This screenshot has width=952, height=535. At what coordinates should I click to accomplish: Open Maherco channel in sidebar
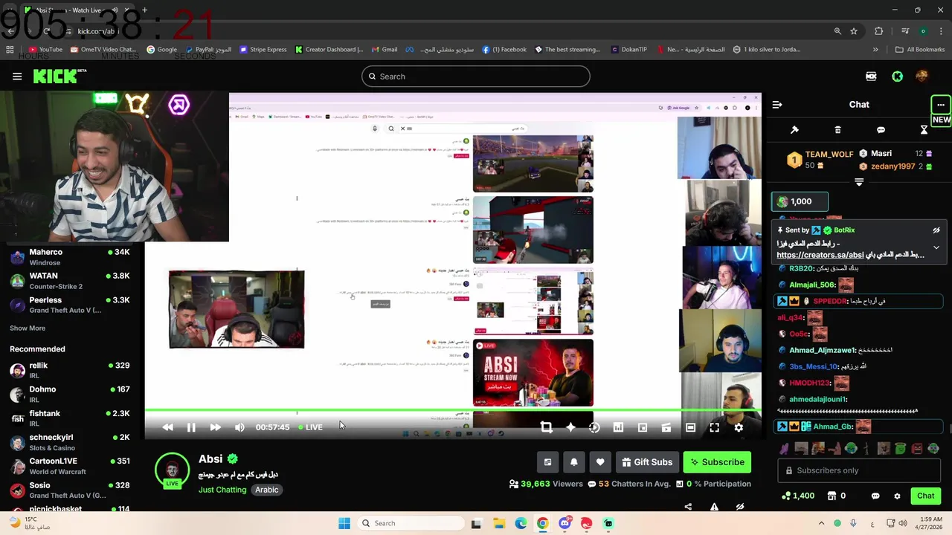(x=71, y=257)
